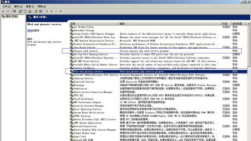Click the Back arrow in the toolbar
The height and width of the screenshot is (141, 251).
coord(3,11)
